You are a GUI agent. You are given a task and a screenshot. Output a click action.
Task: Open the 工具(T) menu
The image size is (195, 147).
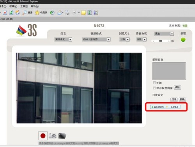pyautogui.click(x=24, y=6)
